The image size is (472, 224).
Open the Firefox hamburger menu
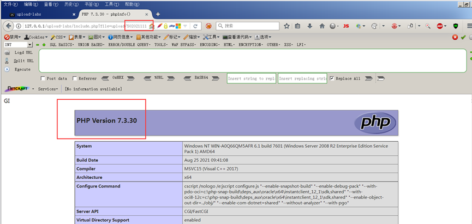coord(469,26)
